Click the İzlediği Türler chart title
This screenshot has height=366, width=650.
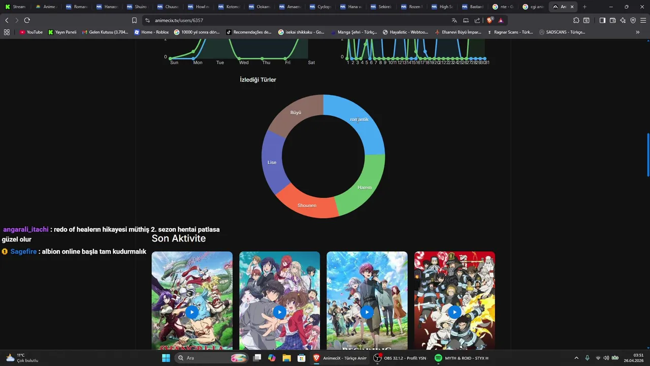click(x=258, y=80)
